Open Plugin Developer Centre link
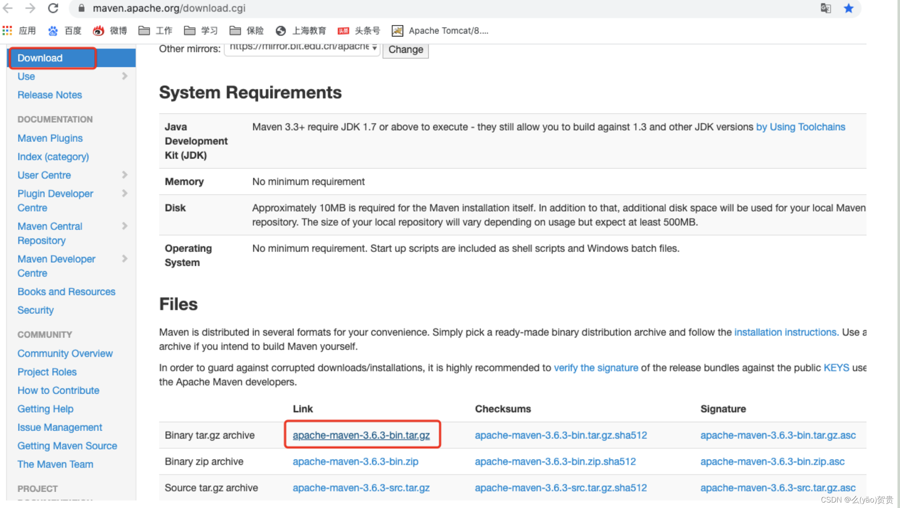 [55, 200]
